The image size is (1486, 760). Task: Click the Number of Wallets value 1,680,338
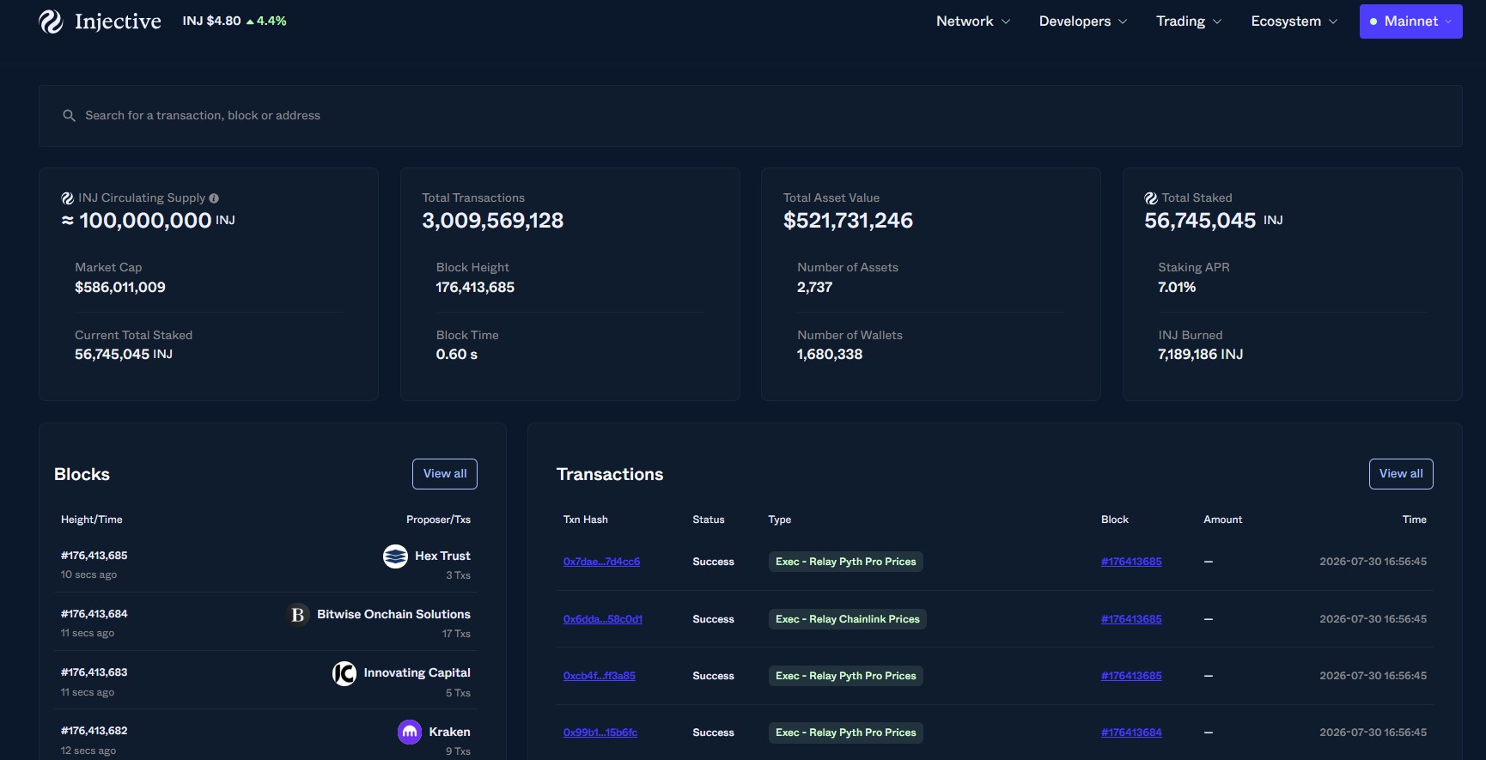[830, 355]
